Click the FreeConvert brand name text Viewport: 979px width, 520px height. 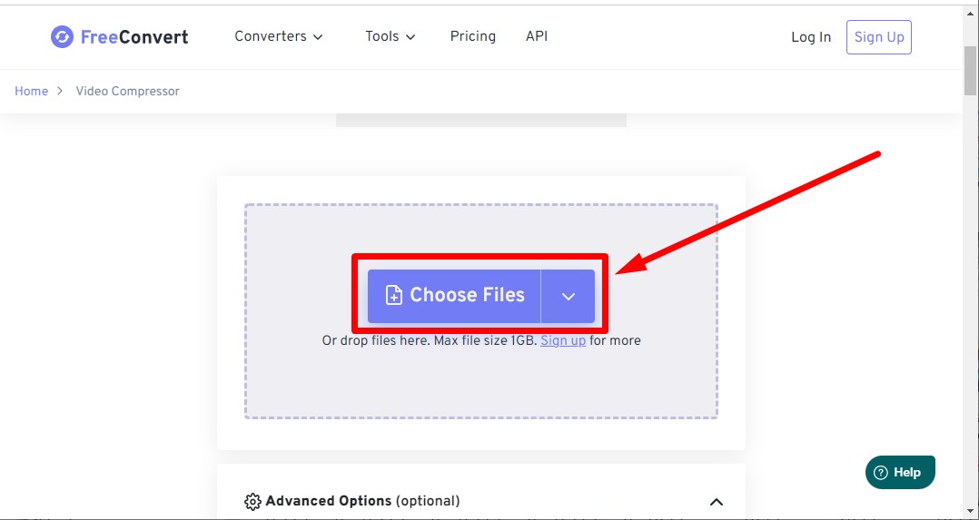point(134,37)
